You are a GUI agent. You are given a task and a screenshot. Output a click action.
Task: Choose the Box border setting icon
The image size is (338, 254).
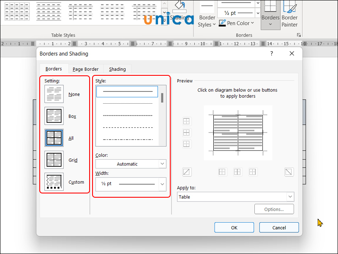pyautogui.click(x=54, y=116)
